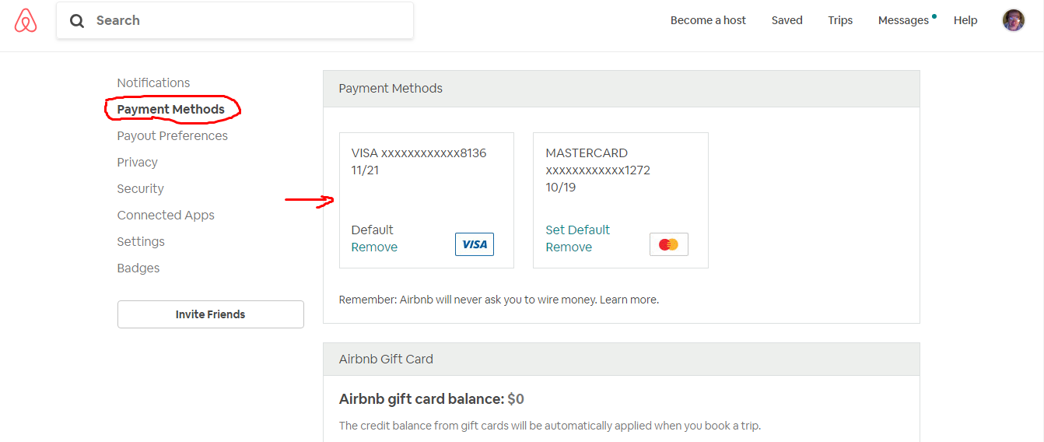1044x442 pixels.
Task: Open Payout Preferences in sidebar
Action: [x=172, y=135]
